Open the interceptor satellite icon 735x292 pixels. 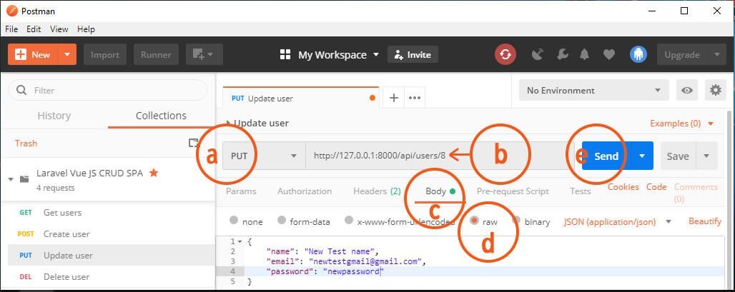(537, 55)
